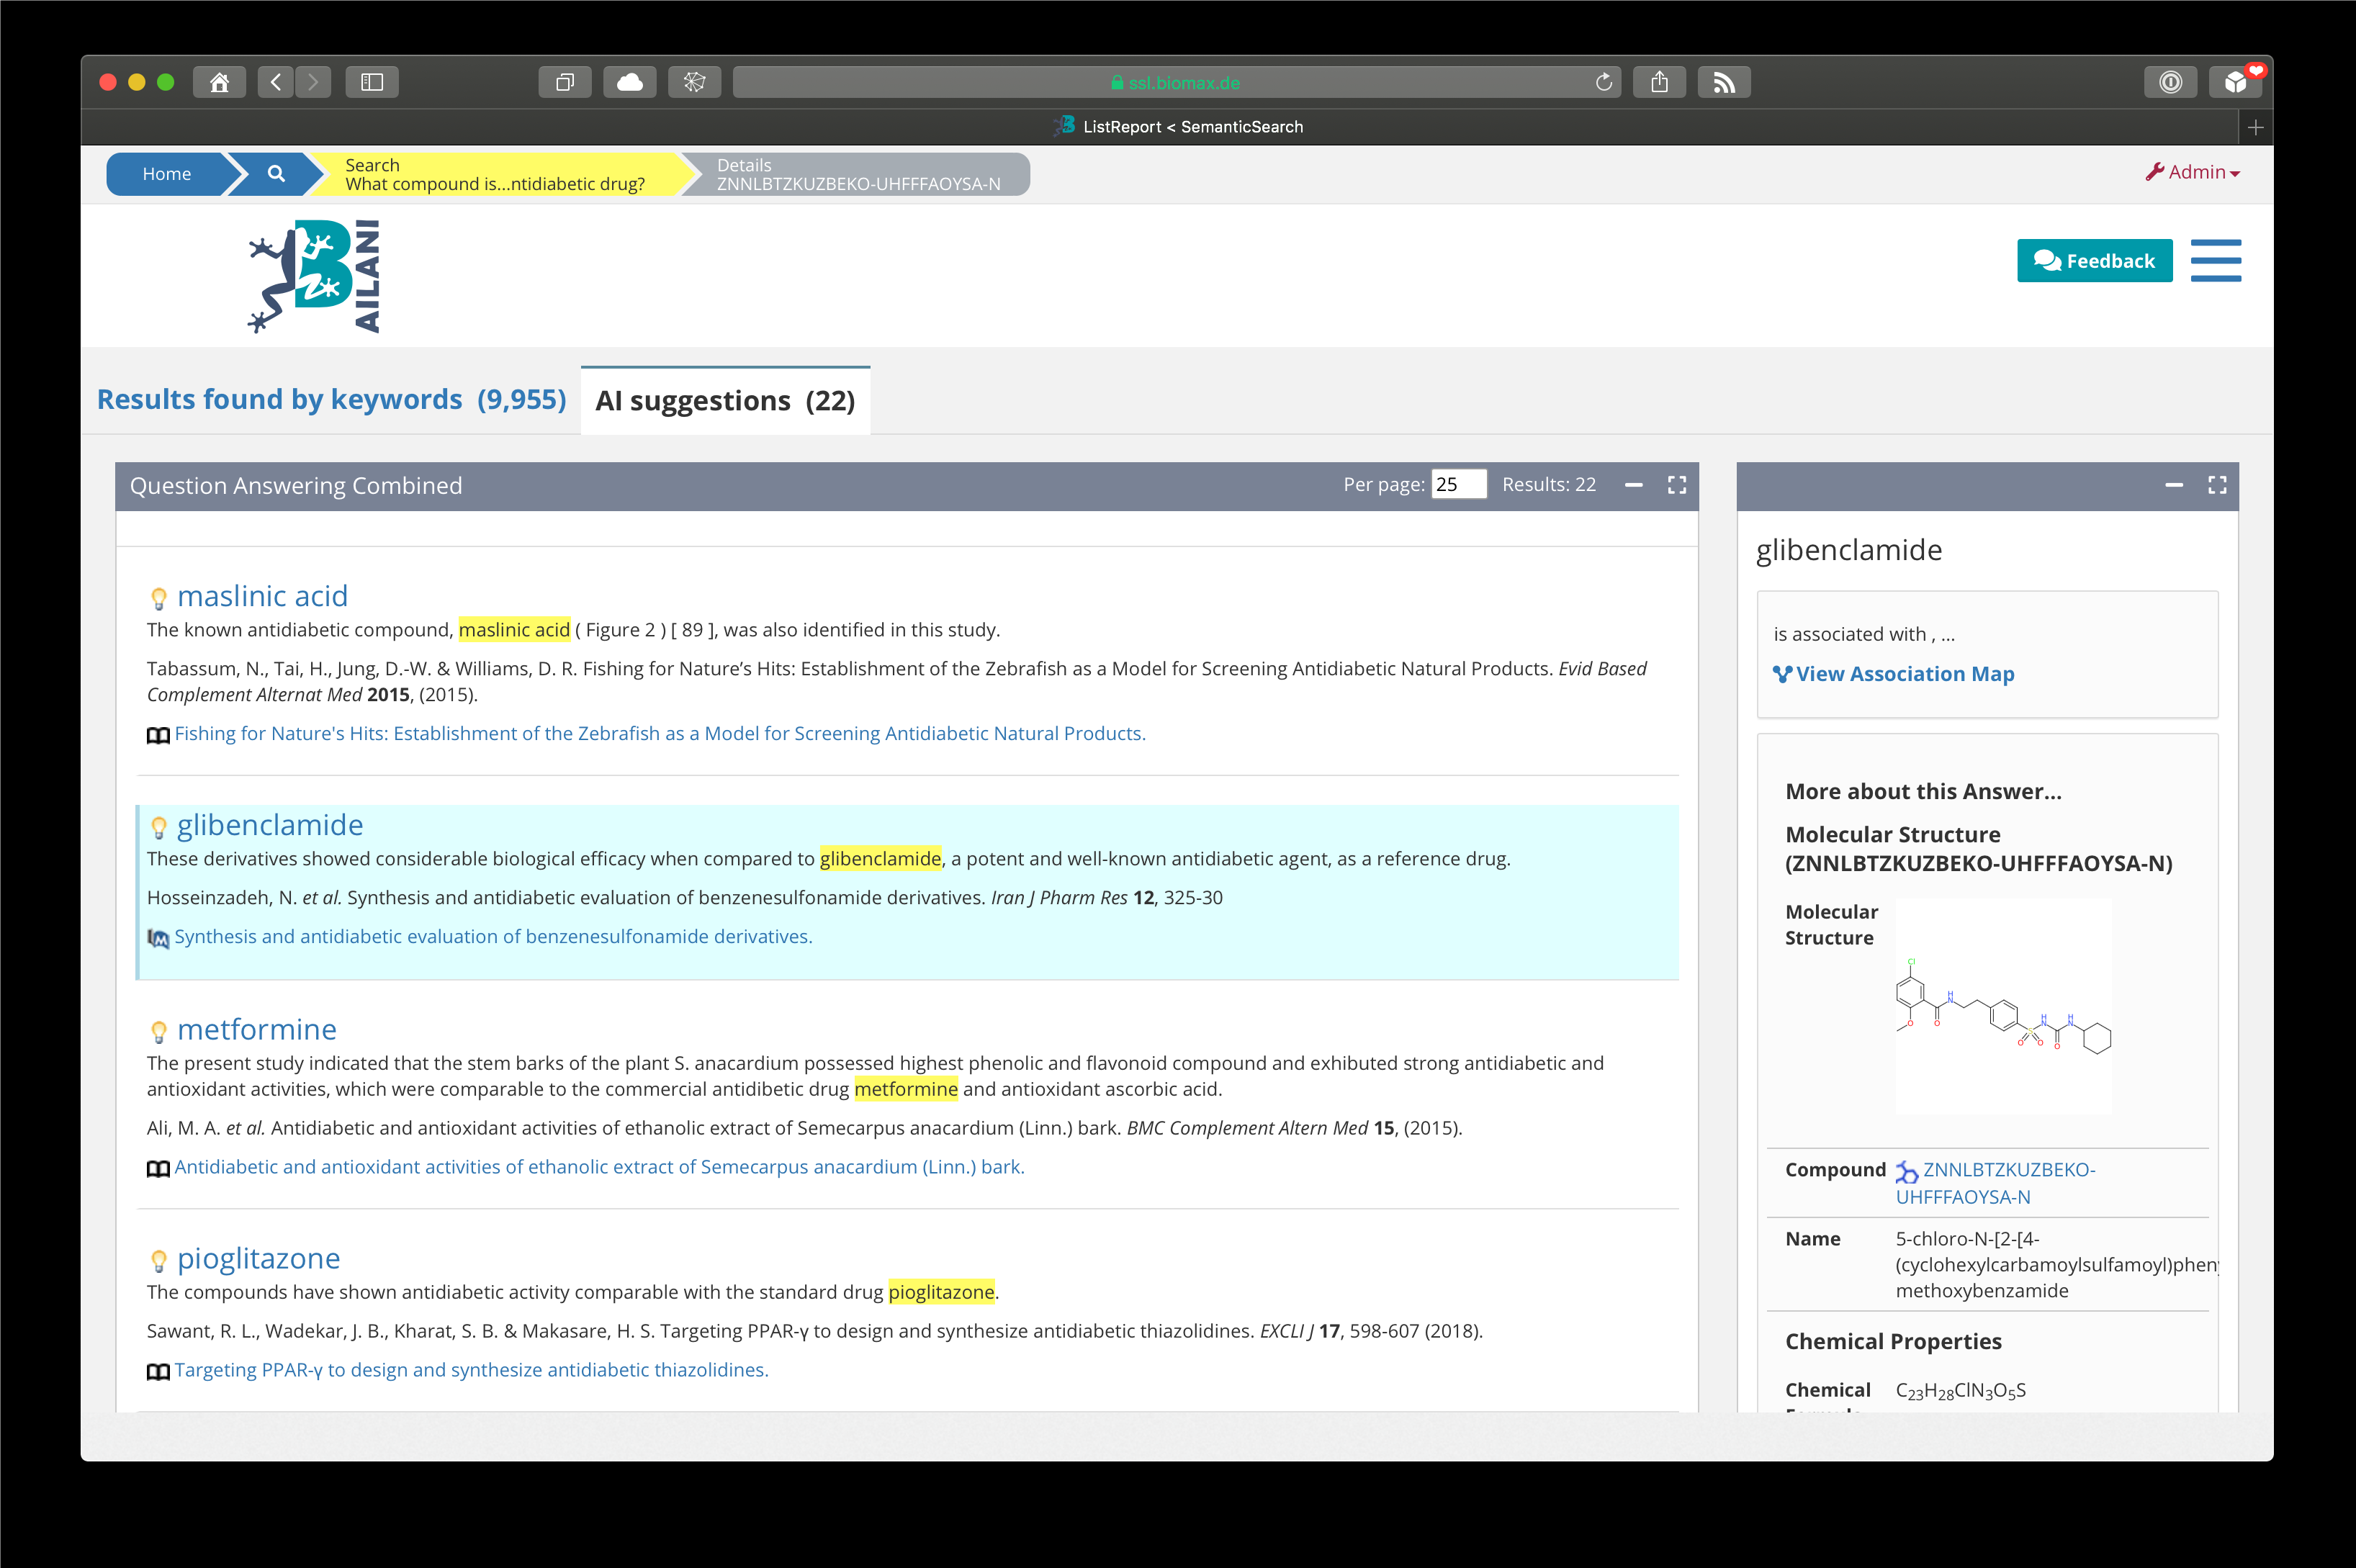Image resolution: width=2356 pixels, height=1568 pixels.
Task: Open the maslinic acid result title
Action: (x=262, y=596)
